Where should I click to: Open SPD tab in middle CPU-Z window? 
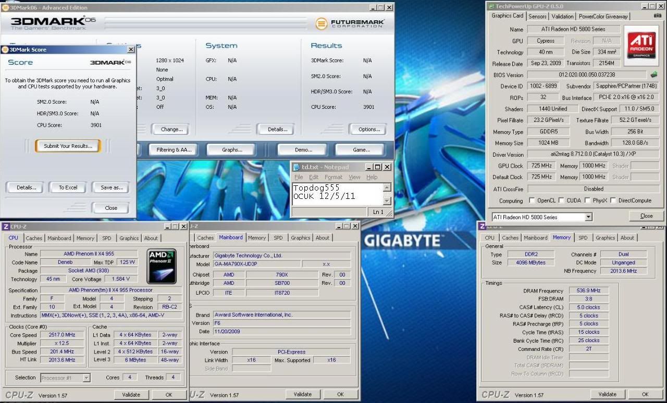pyautogui.click(x=278, y=238)
